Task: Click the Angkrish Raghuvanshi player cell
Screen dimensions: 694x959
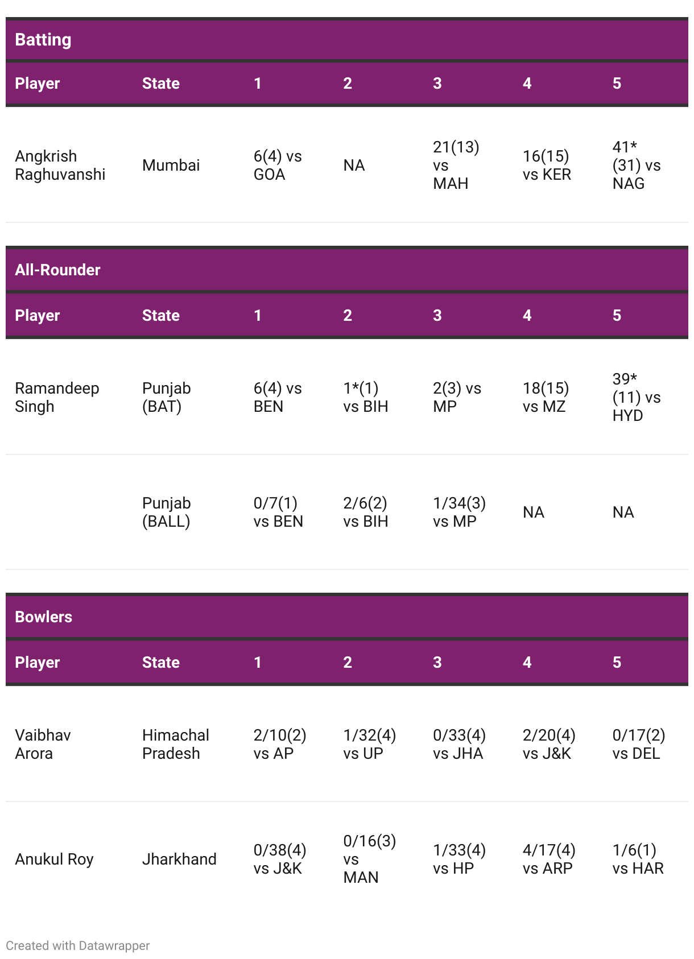Action: 60,165
